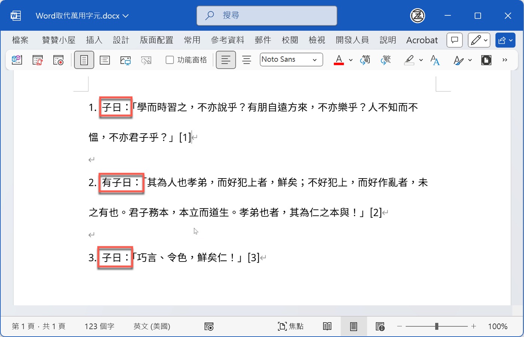Open the document title dropdown chevron
The height and width of the screenshot is (337, 524).
click(x=126, y=16)
